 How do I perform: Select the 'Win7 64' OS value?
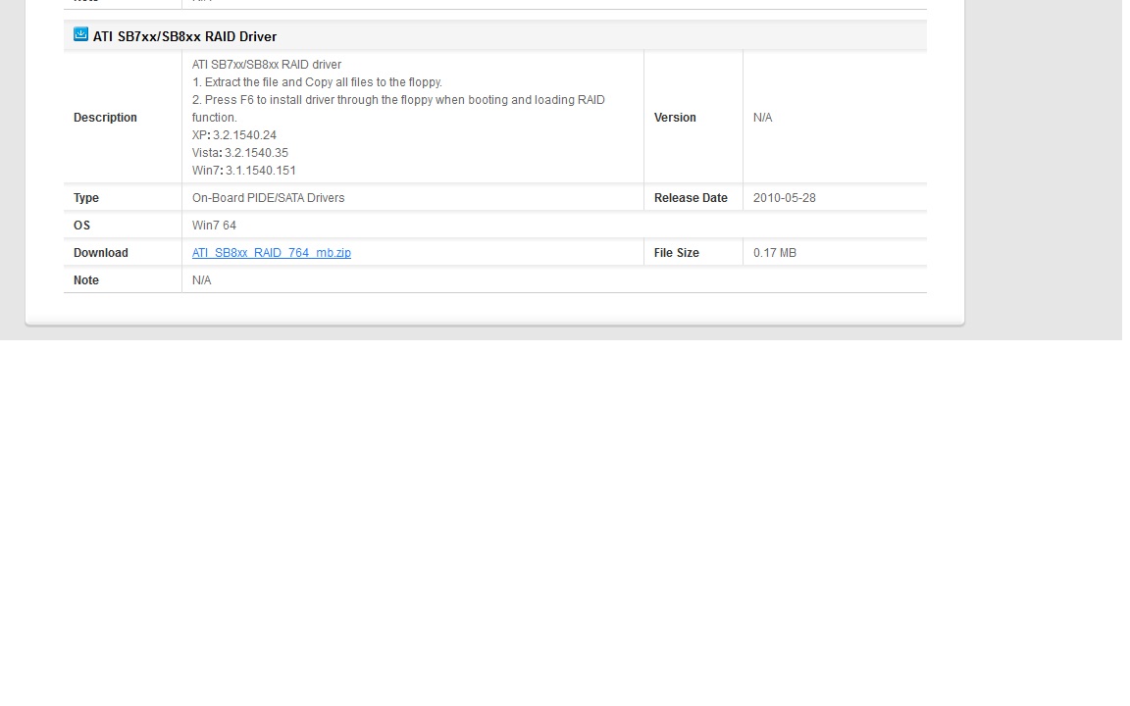pos(214,226)
